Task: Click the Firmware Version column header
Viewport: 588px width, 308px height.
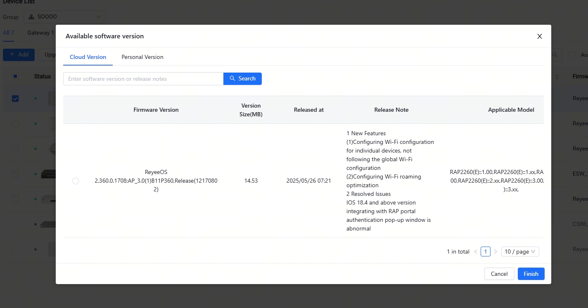Action: point(156,110)
